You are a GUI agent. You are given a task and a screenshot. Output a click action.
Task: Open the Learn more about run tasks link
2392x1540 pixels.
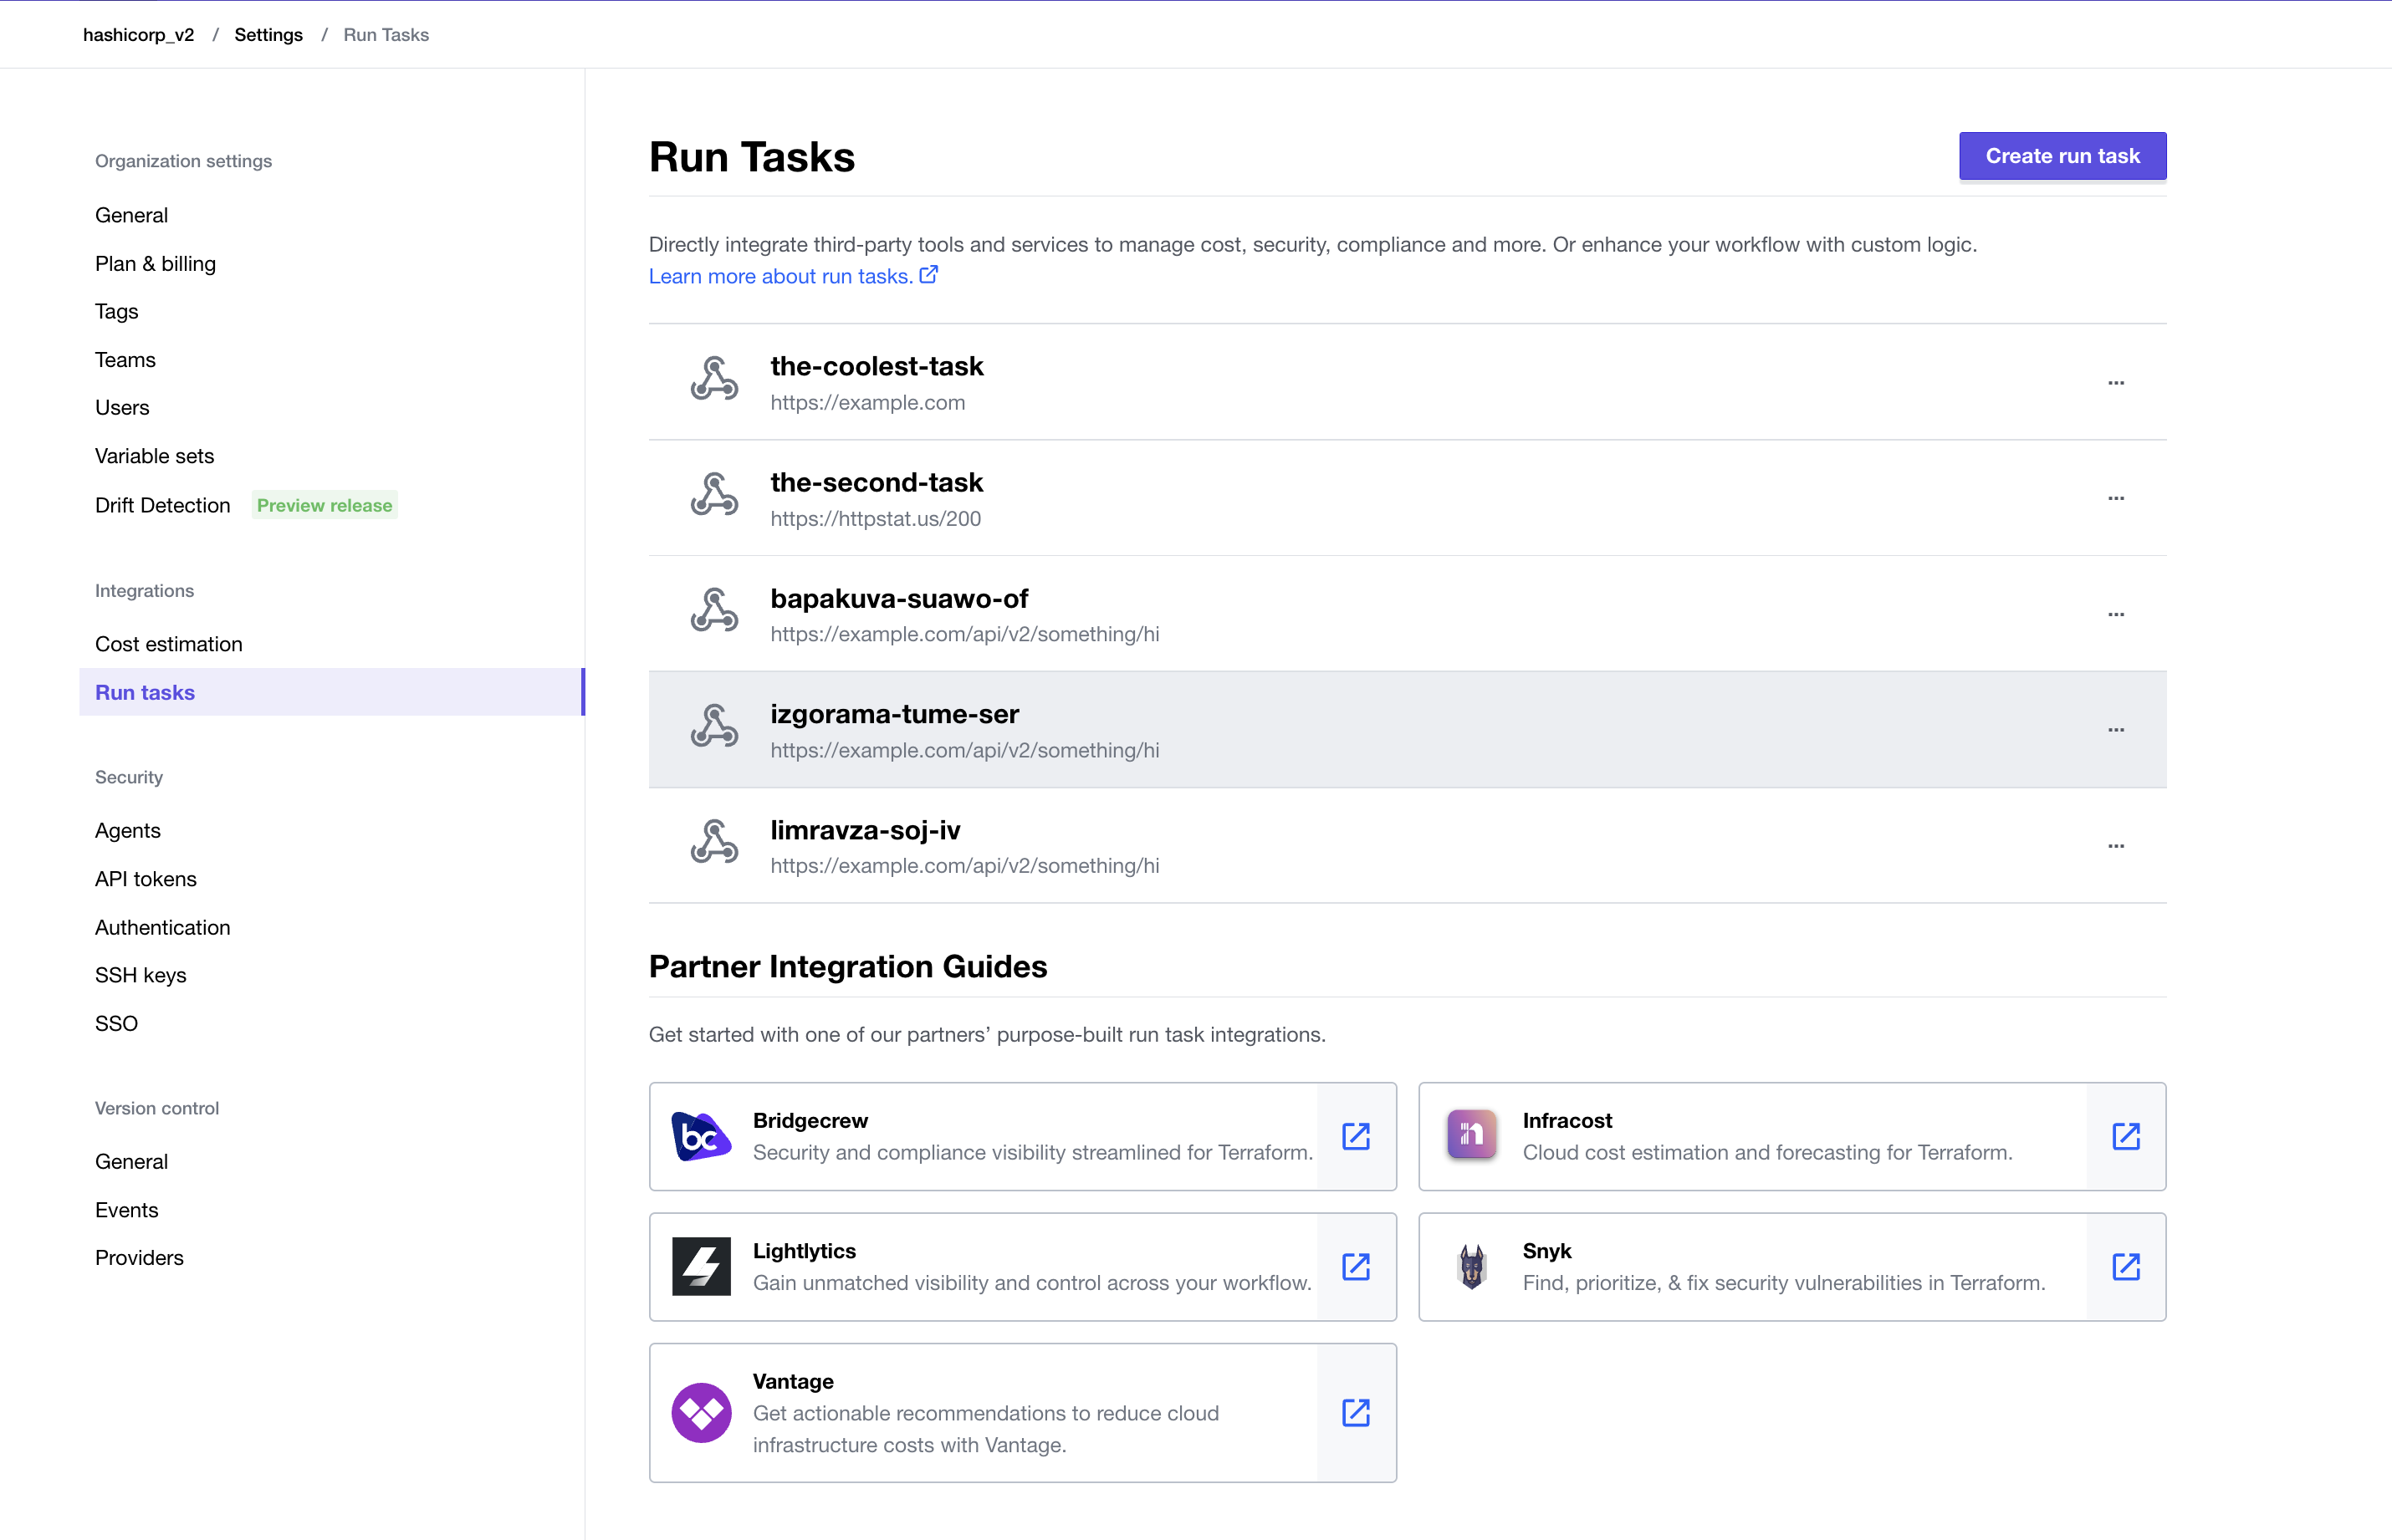tap(782, 276)
